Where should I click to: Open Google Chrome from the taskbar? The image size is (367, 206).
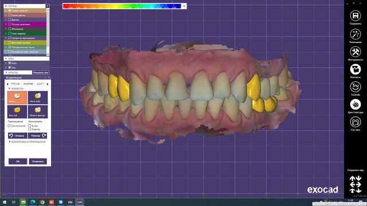[x=42, y=202]
